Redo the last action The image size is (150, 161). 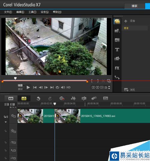50,99
